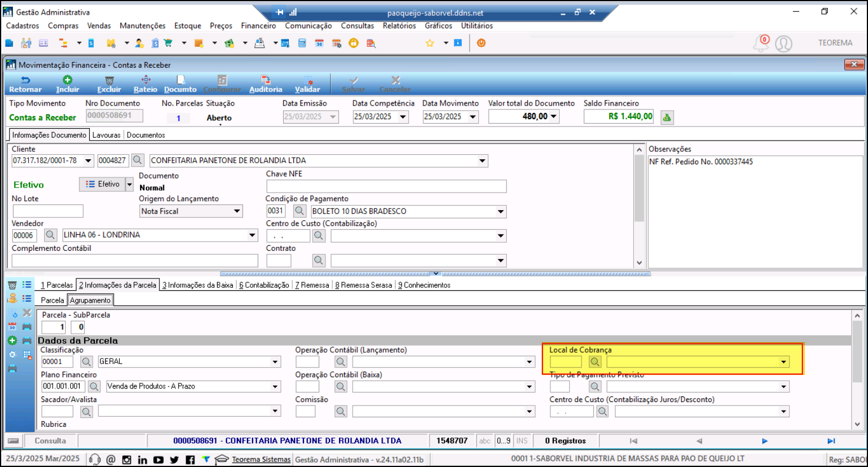Image resolution: width=868 pixels, height=467 pixels.
Task: Open the Vendedor lookup magnifier
Action: click(x=50, y=235)
